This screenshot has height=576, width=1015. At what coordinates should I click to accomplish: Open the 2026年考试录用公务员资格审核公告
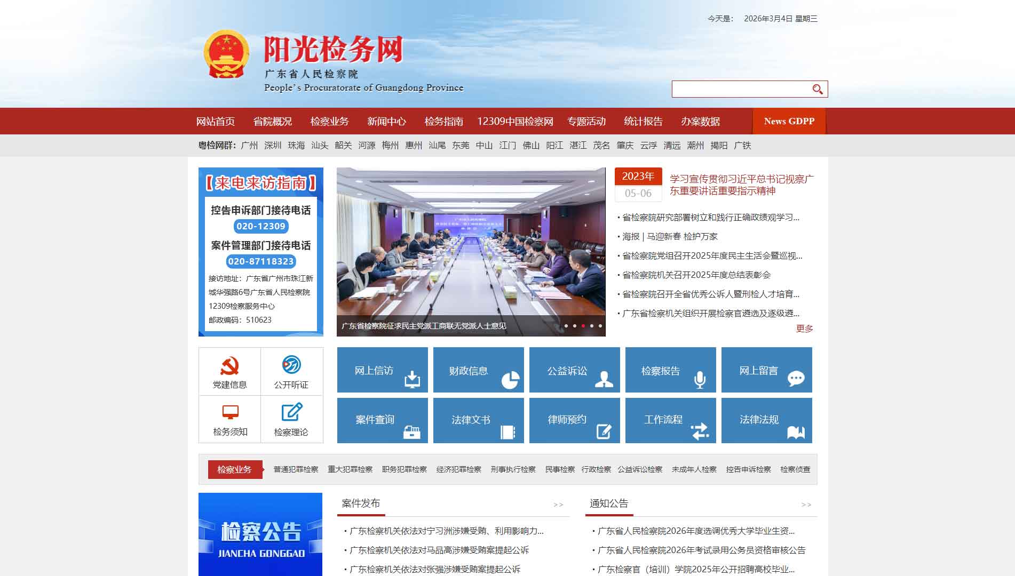tap(701, 550)
